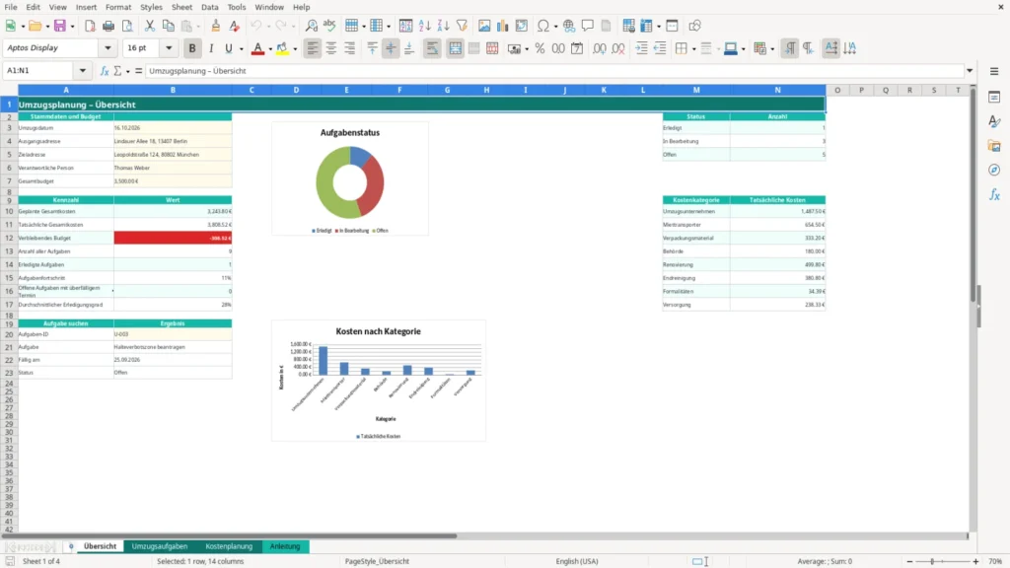Click the formula input field
This screenshot has width=1010, height=568.
[554, 71]
